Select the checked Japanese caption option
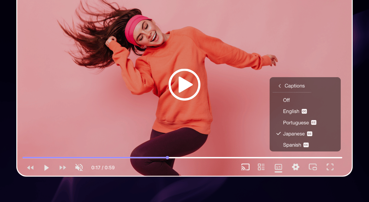This screenshot has width=369, height=202. 294,134
